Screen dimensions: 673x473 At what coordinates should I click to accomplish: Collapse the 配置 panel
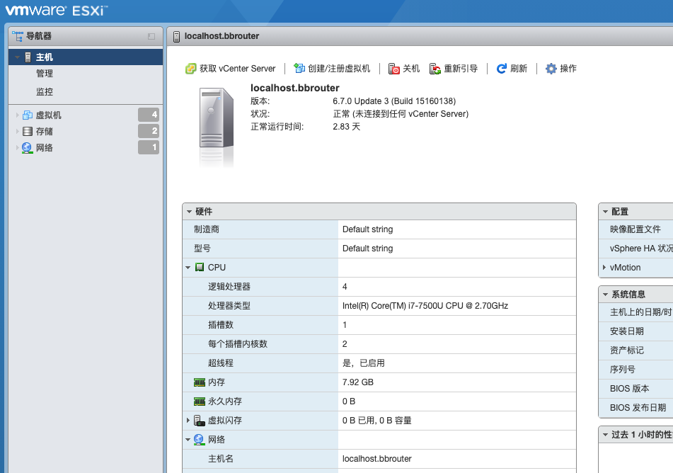[x=605, y=212]
